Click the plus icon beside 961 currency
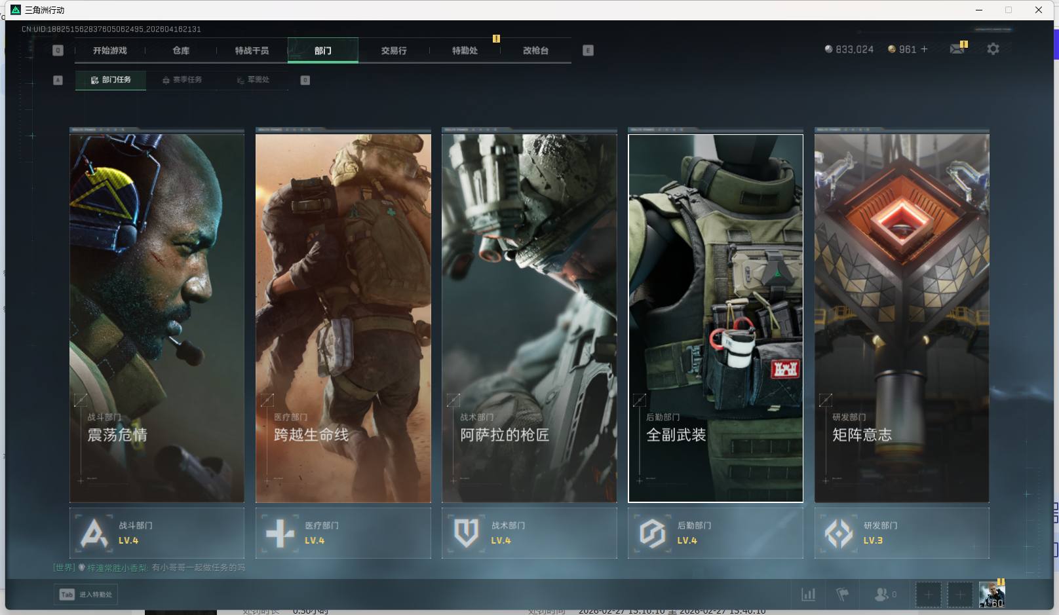The height and width of the screenshot is (615, 1059). (x=925, y=49)
